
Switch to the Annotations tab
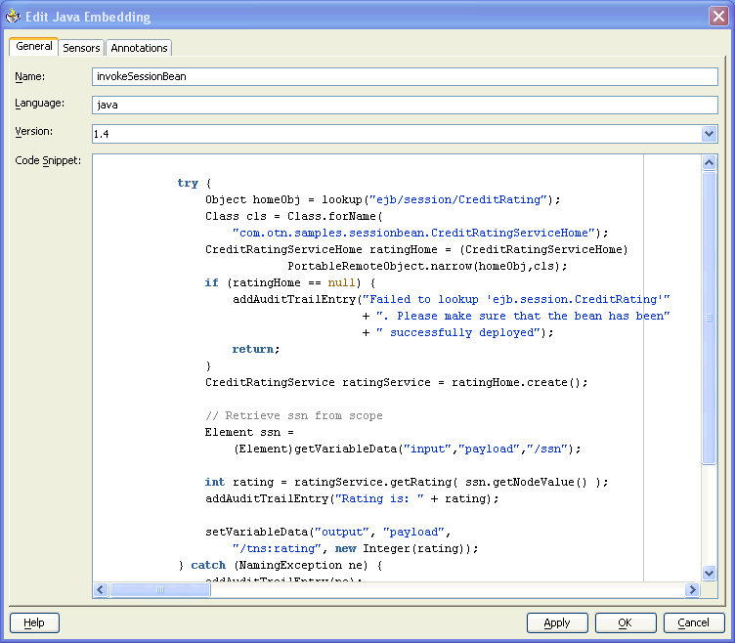[x=139, y=48]
